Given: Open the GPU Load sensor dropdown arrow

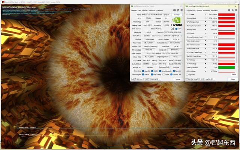Looking at the screenshot, I should 205,33.
